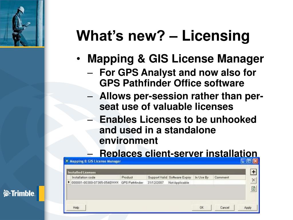Close the Mapping & GIS License Manager window

tap(256, 161)
